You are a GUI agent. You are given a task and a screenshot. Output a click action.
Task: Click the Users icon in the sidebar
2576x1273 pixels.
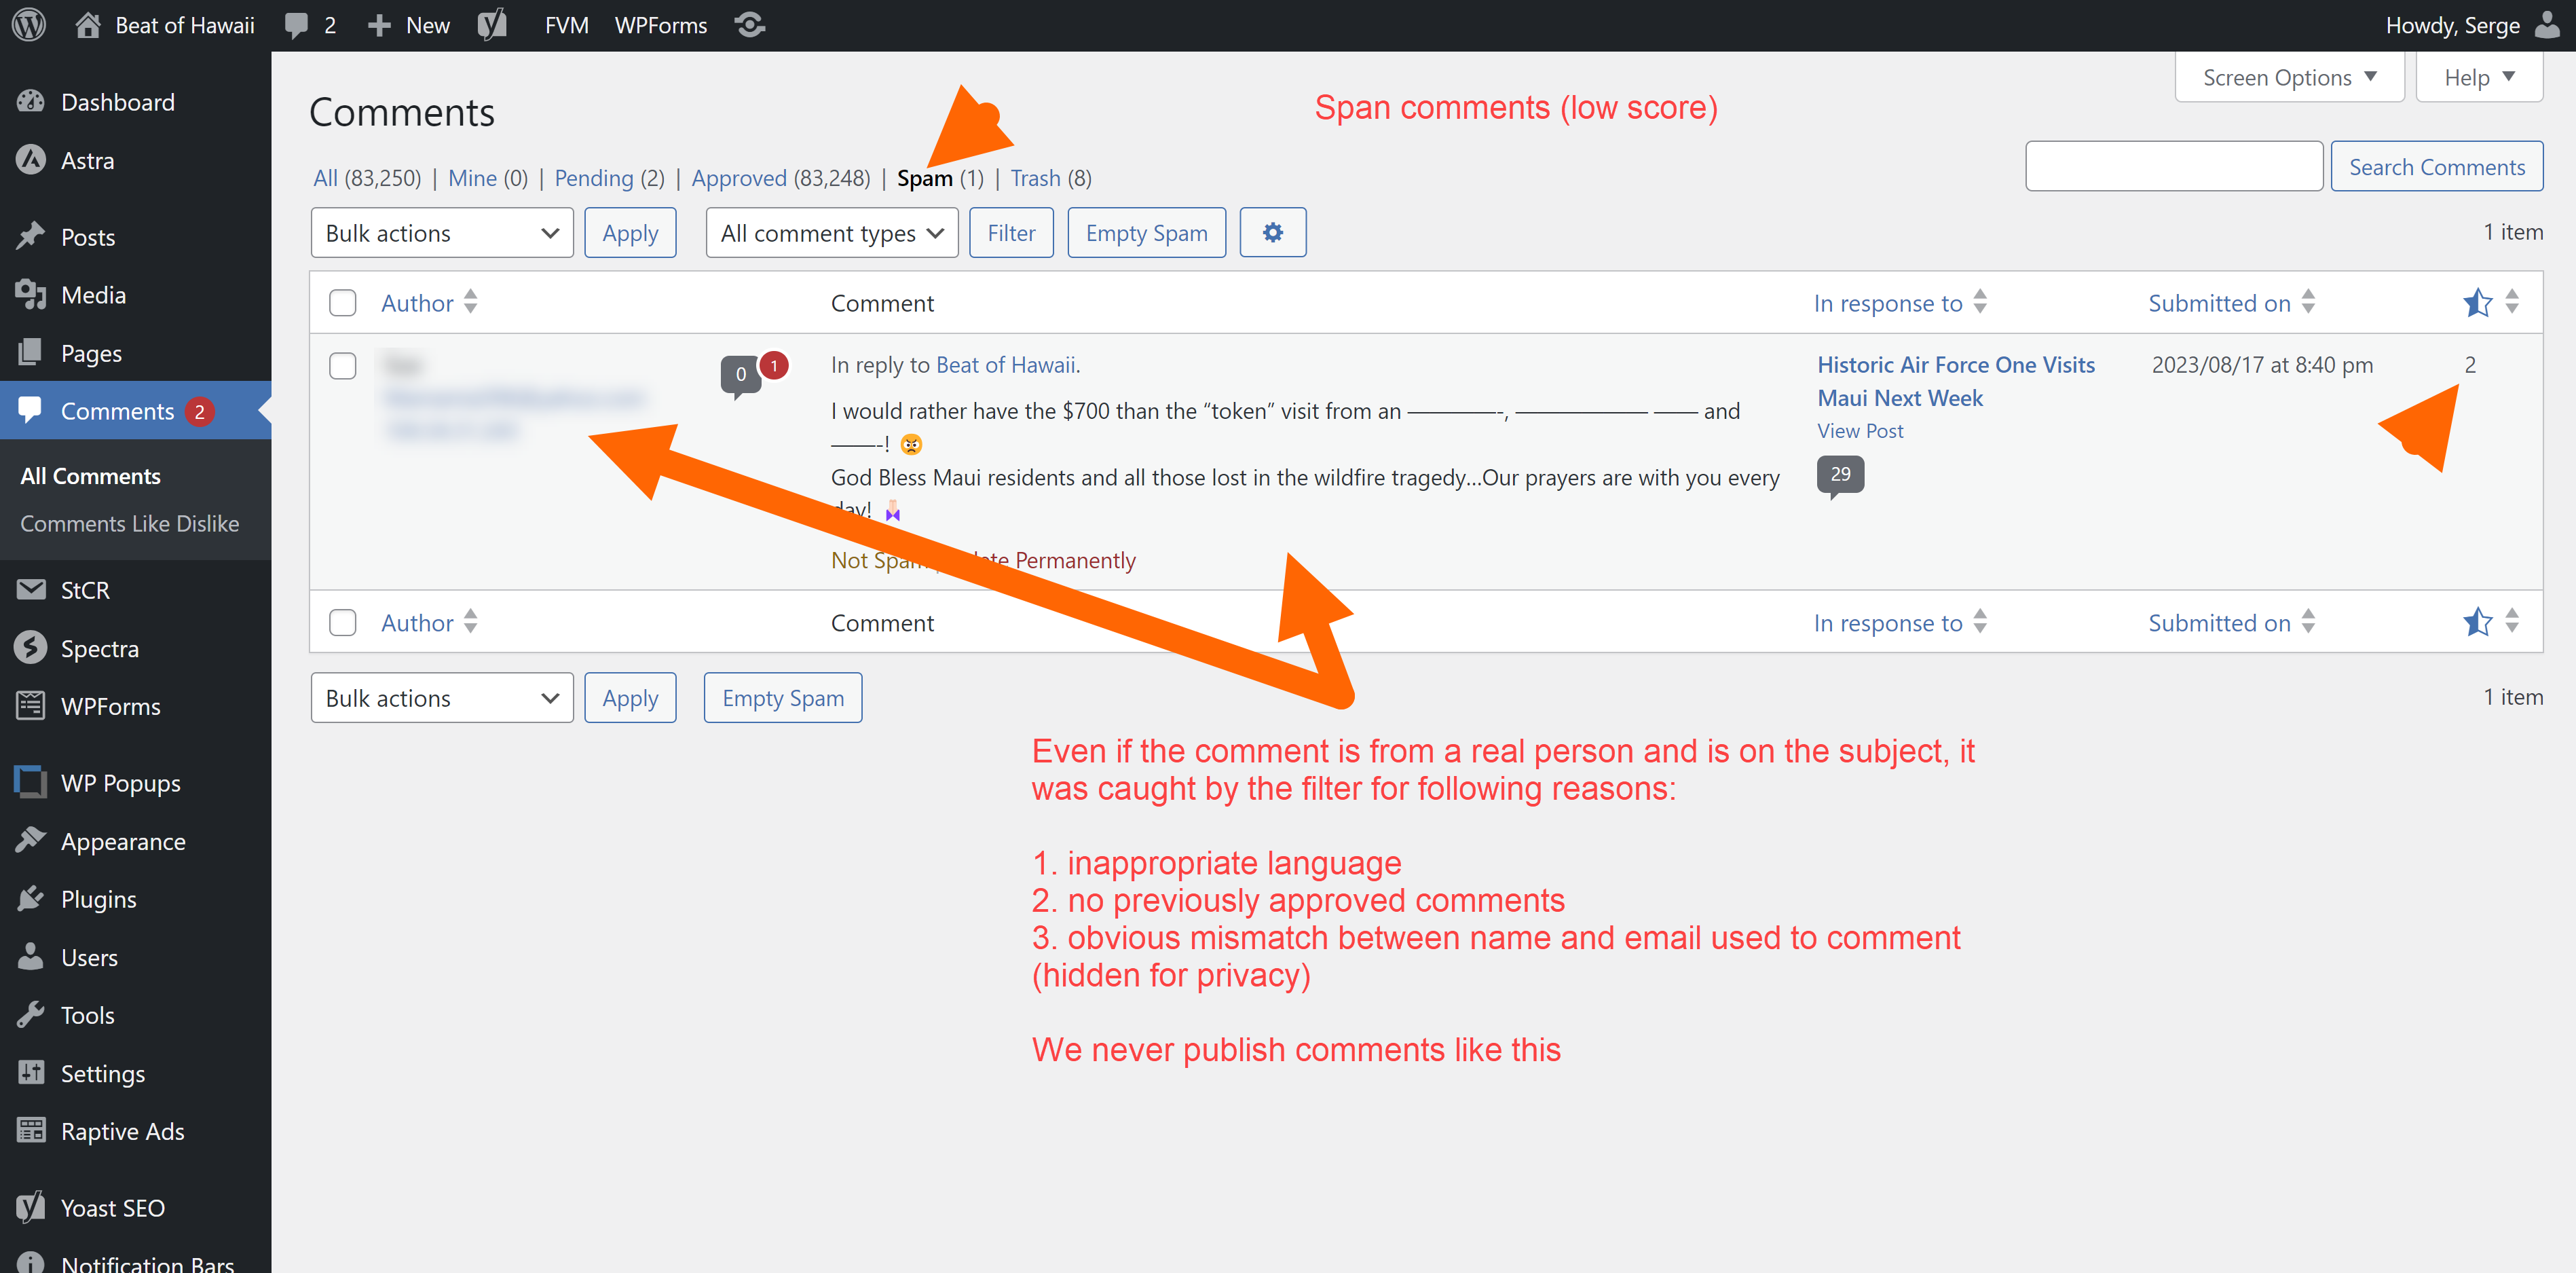31,956
